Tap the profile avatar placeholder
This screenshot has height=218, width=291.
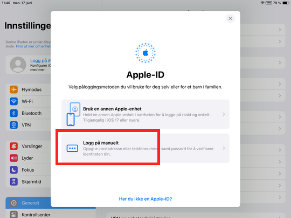18,65
